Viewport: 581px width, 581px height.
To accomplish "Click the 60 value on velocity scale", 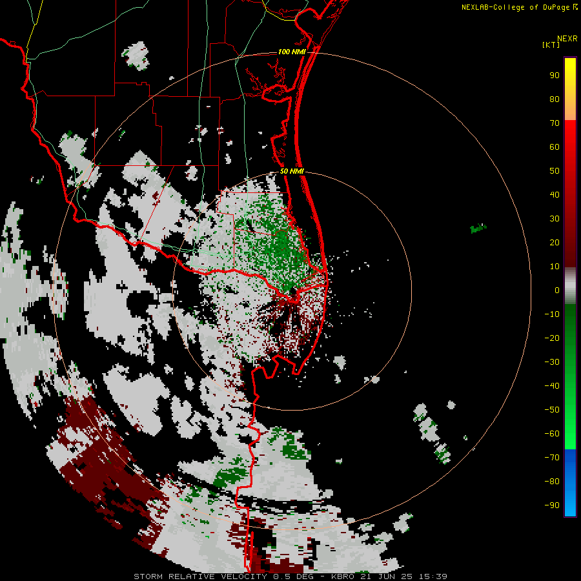I will pyautogui.click(x=555, y=147).
